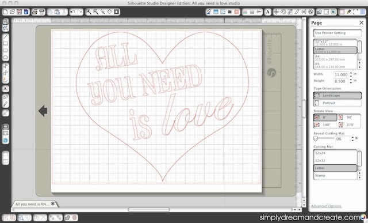The height and width of the screenshot is (223, 368).
Task: Select Letter cutting mat in Cutting Mat list
Action: click(x=335, y=168)
